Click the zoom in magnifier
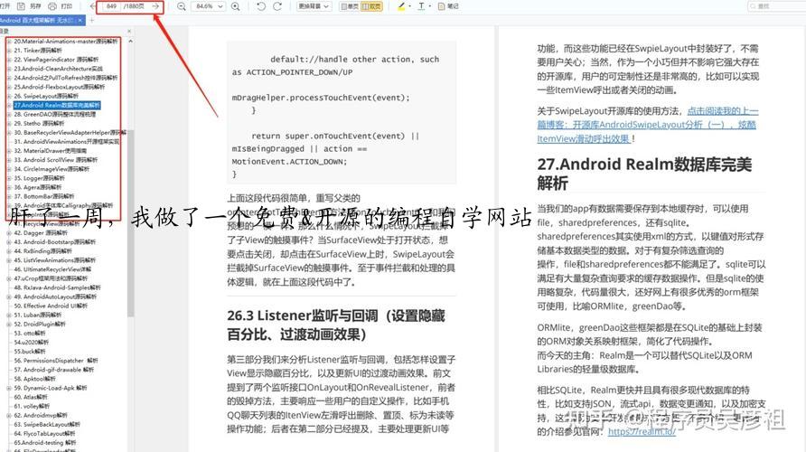 (x=236, y=6)
